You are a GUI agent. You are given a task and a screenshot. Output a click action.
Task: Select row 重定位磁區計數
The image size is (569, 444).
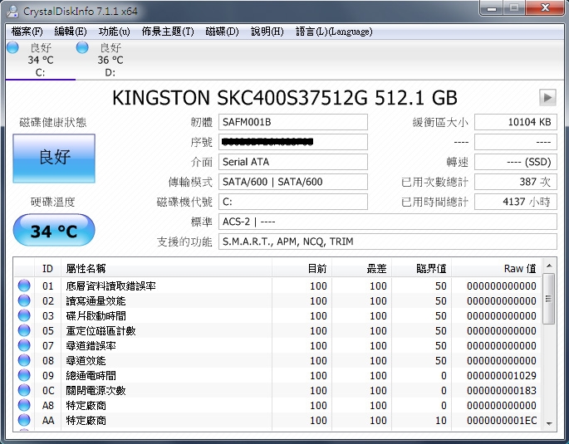277,330
